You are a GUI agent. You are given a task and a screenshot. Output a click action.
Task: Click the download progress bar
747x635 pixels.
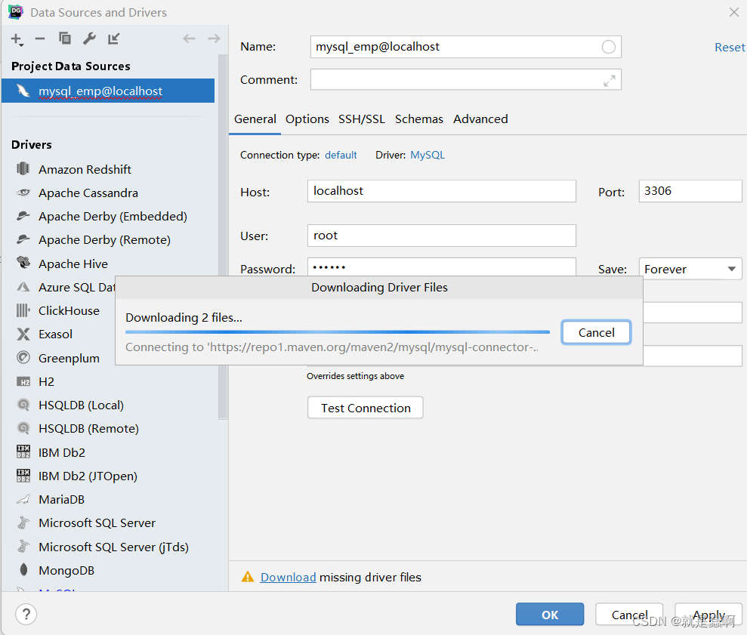pos(338,331)
